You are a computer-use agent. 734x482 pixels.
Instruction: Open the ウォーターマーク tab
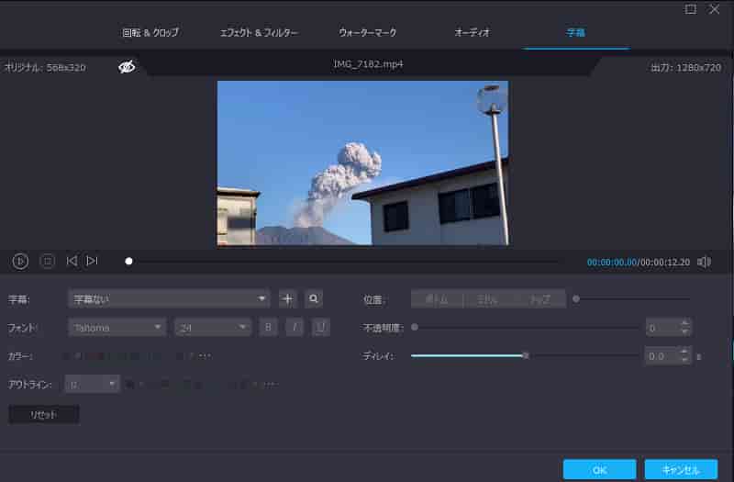coord(367,32)
